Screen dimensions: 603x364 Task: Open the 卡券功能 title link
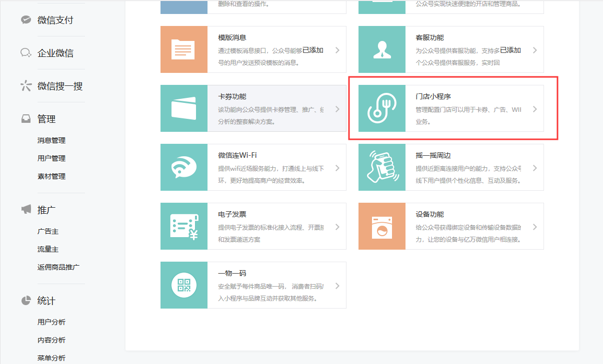pyautogui.click(x=232, y=96)
